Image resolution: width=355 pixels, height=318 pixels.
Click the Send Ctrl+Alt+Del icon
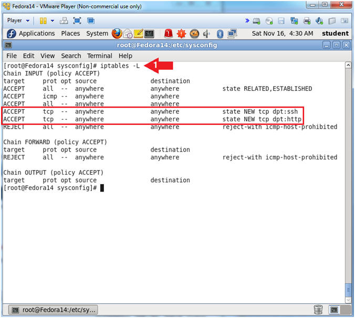(64, 21)
